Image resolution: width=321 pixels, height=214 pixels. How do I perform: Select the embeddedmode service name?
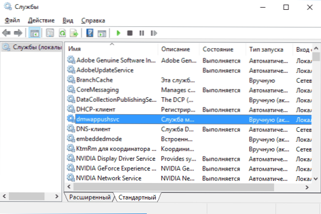(99, 139)
